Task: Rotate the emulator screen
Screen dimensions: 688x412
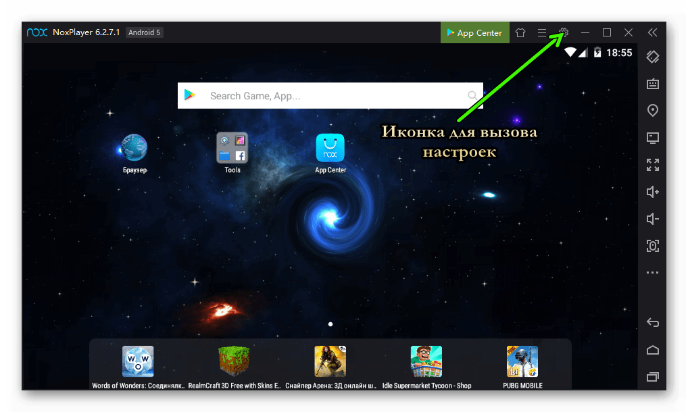Action: pyautogui.click(x=652, y=57)
